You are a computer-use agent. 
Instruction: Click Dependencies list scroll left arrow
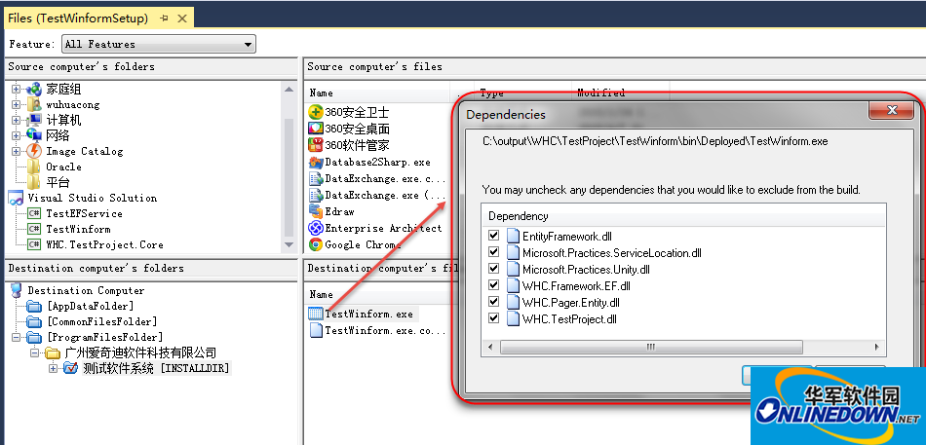coord(489,347)
